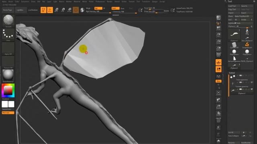Toggle Transp transparency mode
257x144 pixels.
point(218,127)
